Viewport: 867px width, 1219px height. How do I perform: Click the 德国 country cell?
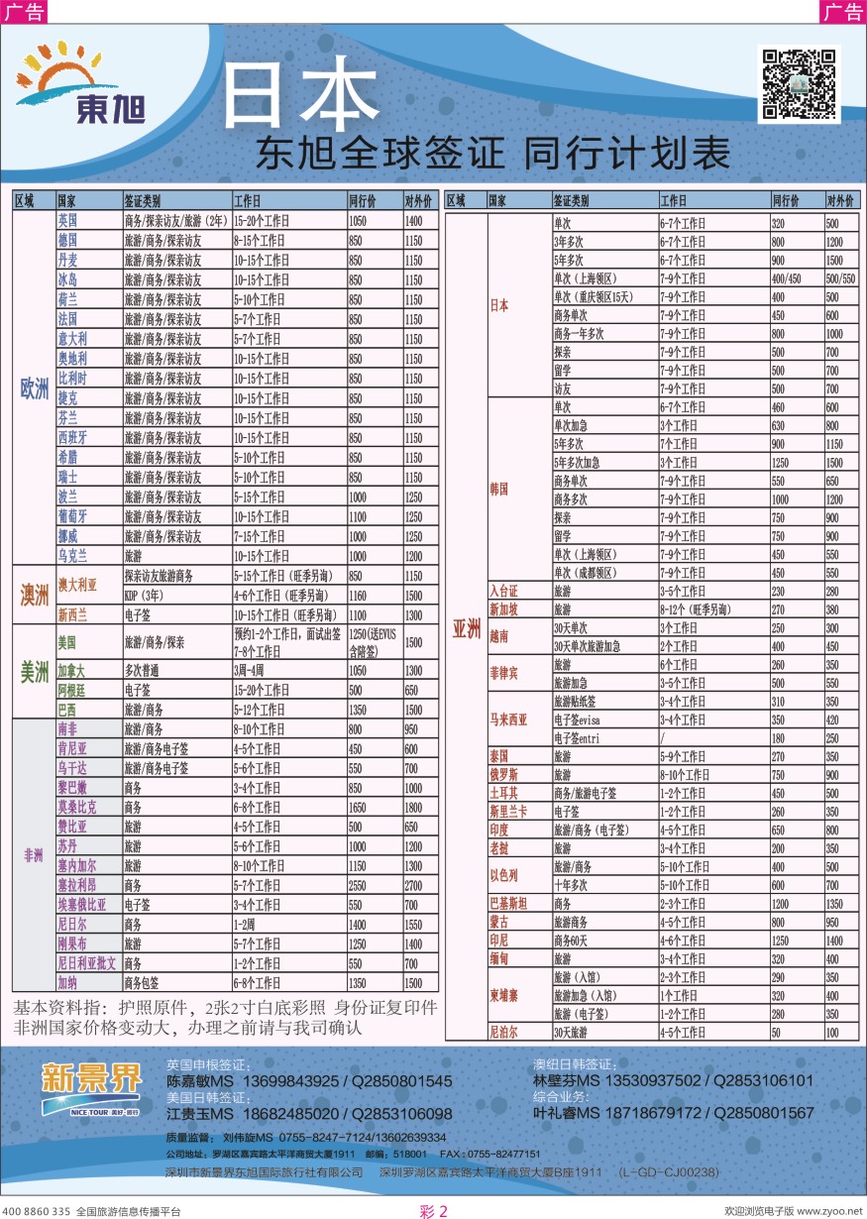tap(88, 240)
